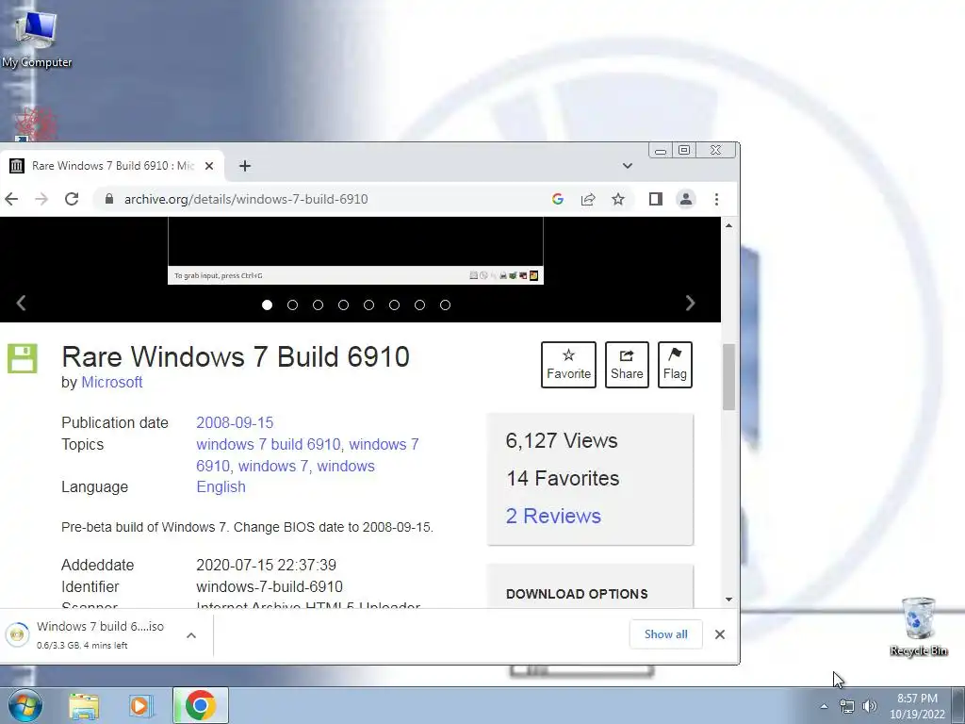Click the 6,127 Views text
Image resolution: width=965 pixels, height=724 pixels.
click(562, 441)
